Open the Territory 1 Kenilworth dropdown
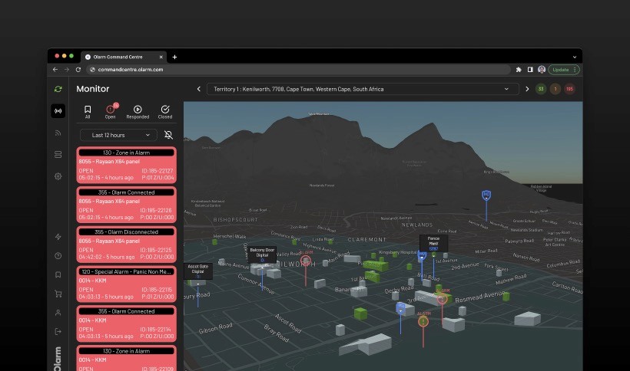 [x=363, y=89]
